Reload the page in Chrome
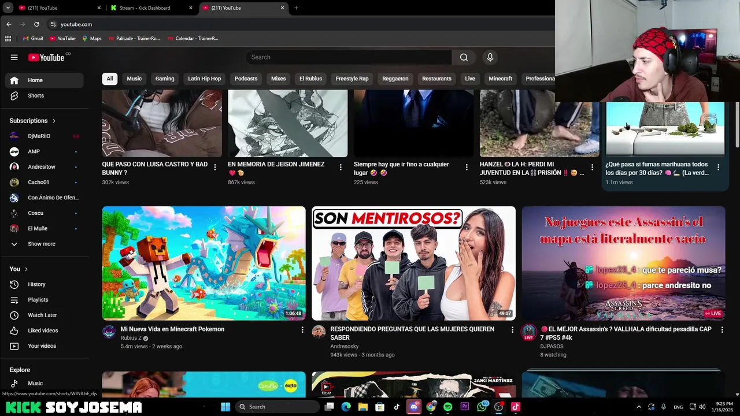 [x=36, y=24]
